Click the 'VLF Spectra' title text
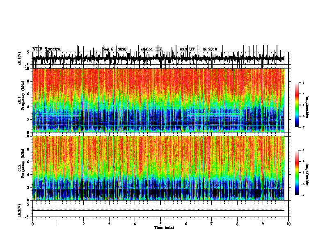The image size is (325, 251). (x=46, y=49)
